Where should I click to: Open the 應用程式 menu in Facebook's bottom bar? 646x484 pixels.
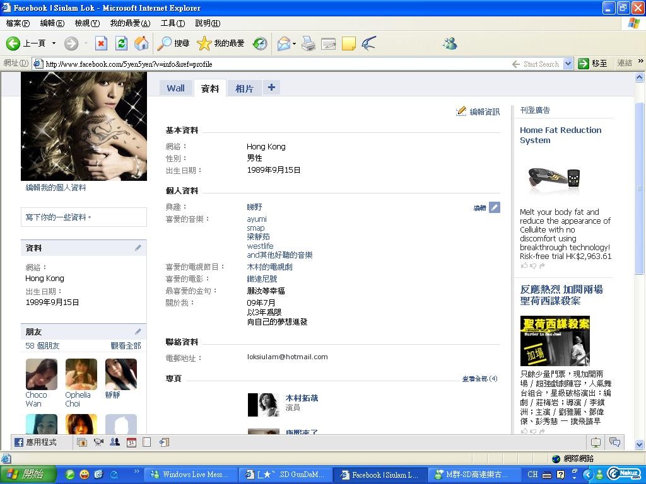35,442
